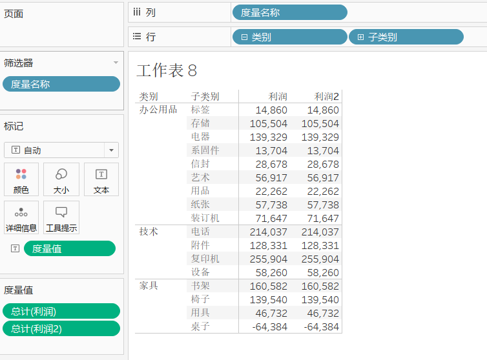Screen dimensions: 487x360
Task: Select the 设备 sub-category label
Action: tap(200, 272)
